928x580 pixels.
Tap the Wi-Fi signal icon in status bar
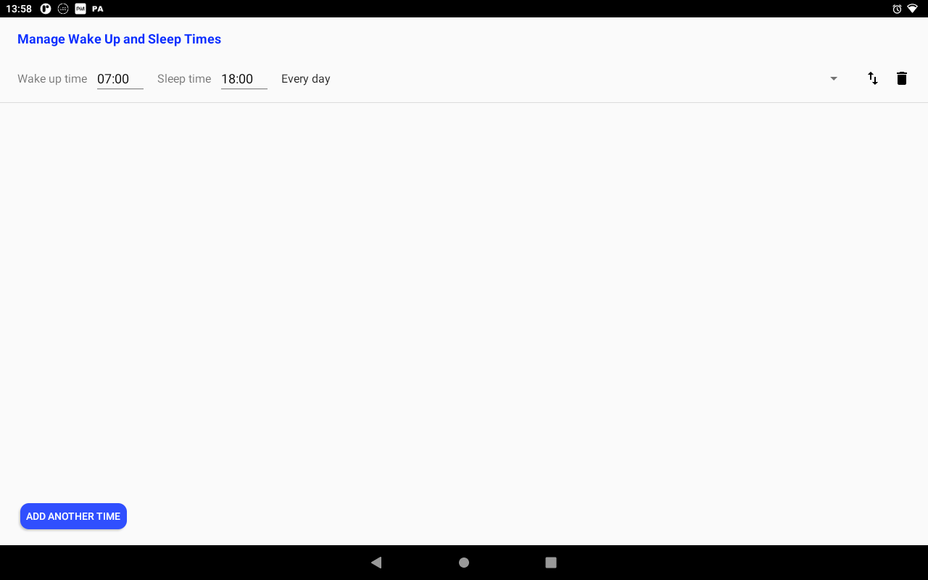click(912, 9)
